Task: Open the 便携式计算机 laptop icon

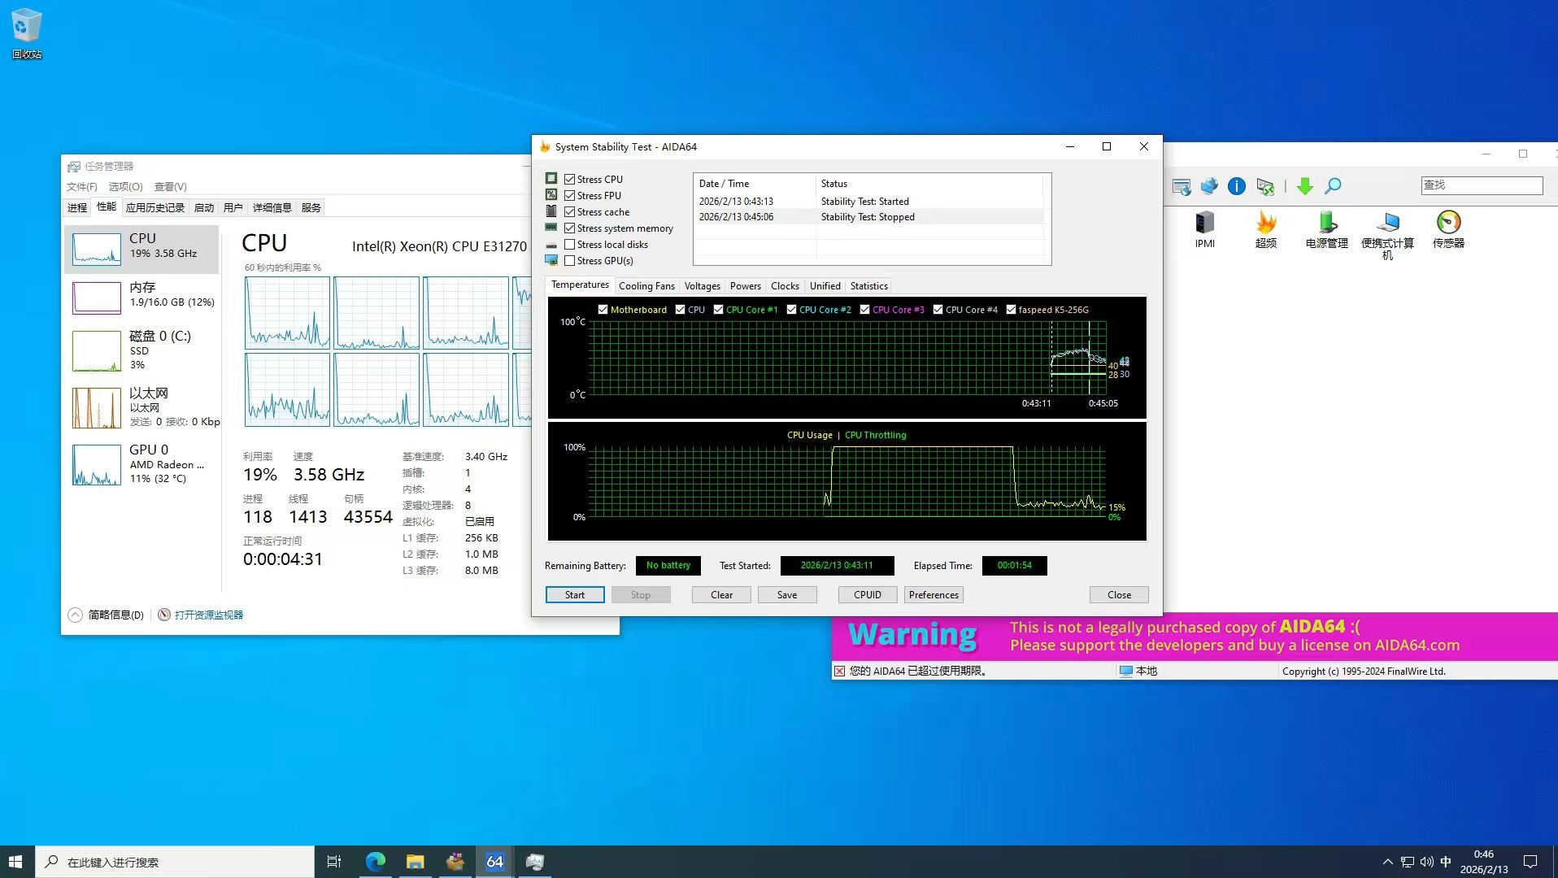Action: click(x=1387, y=224)
